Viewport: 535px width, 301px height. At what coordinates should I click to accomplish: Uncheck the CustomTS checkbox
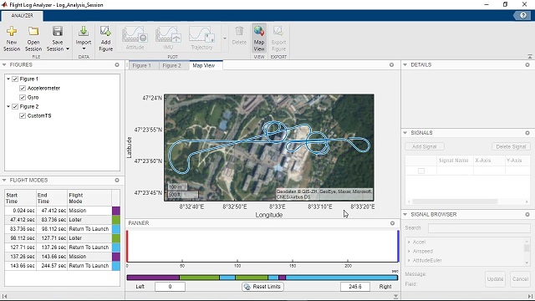click(23, 115)
